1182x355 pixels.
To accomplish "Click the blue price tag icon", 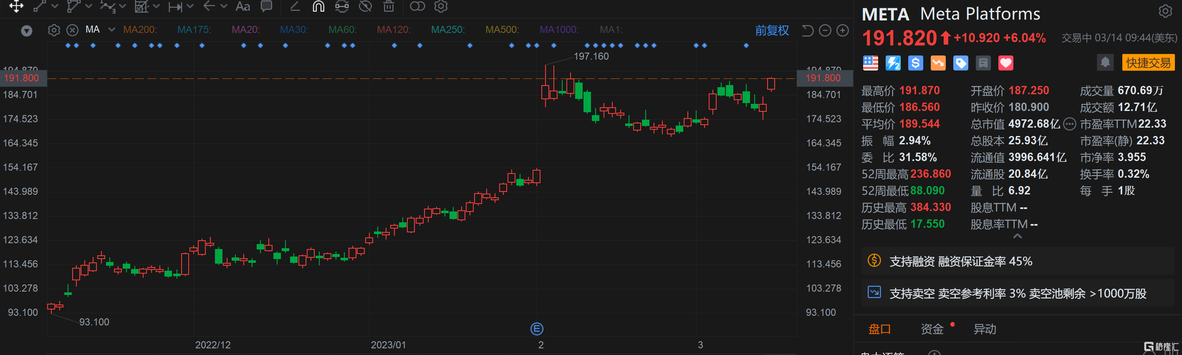I will tap(960, 63).
